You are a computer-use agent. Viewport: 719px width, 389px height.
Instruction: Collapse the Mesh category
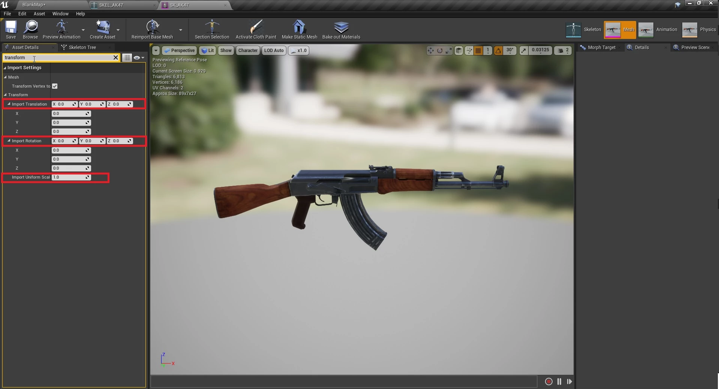[x=5, y=77]
